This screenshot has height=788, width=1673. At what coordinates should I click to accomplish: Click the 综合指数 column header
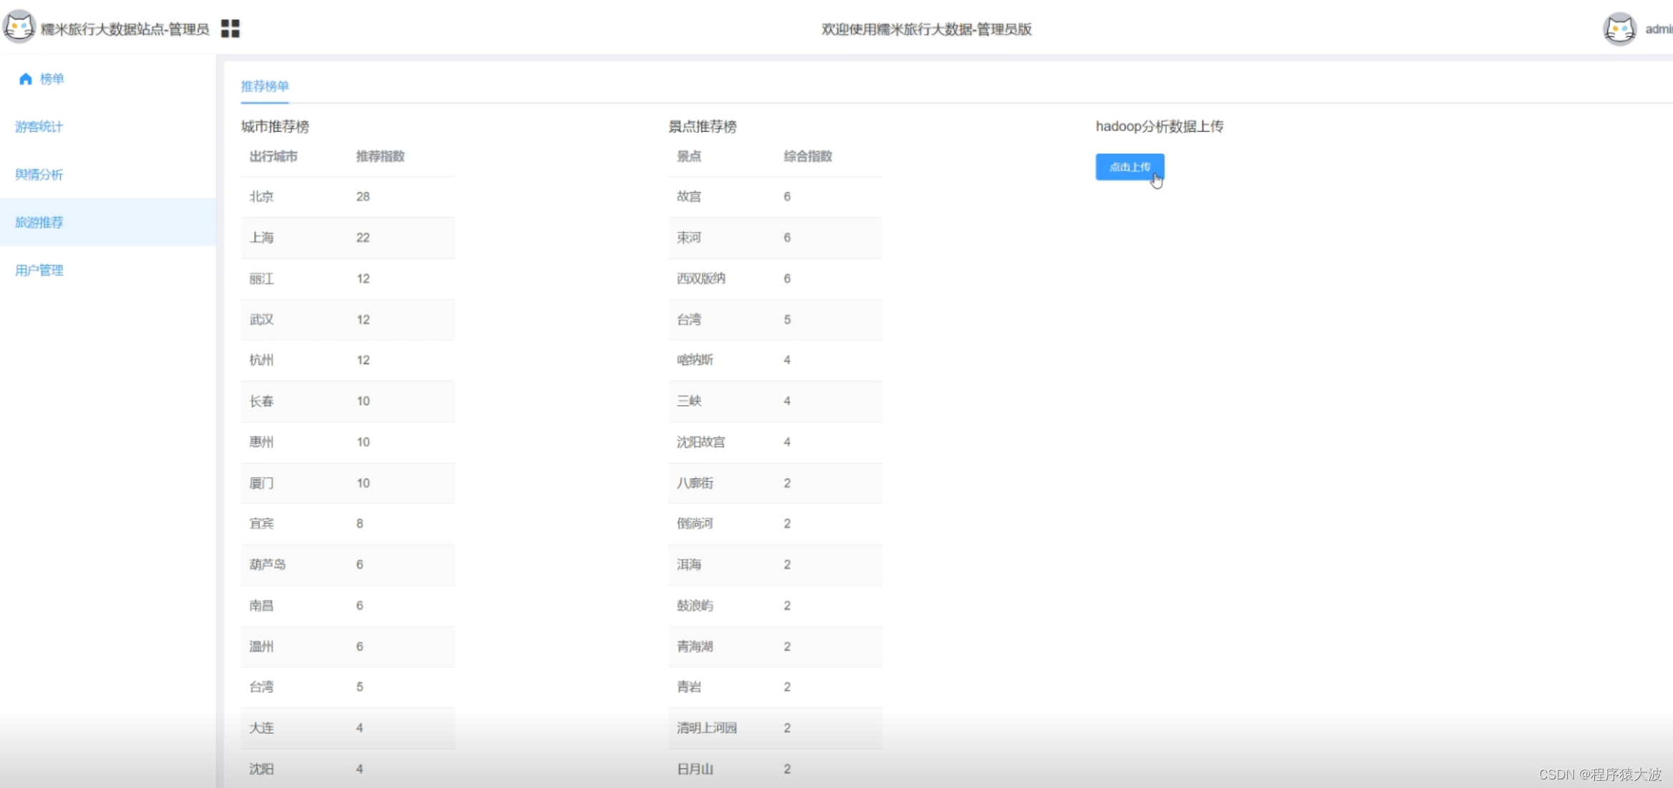[x=807, y=156]
